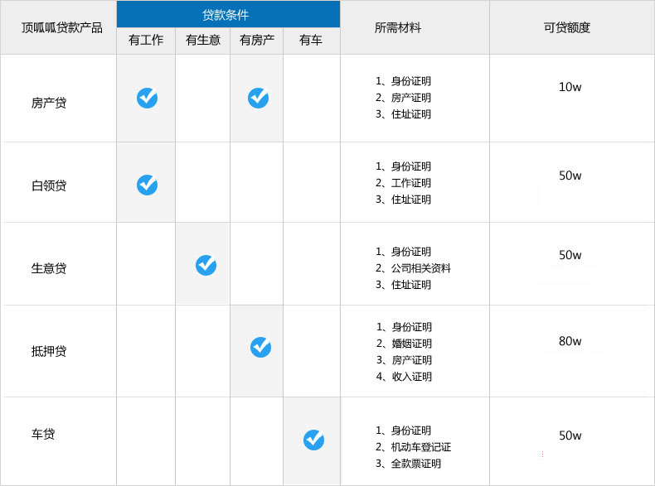Image resolution: width=655 pixels, height=486 pixels.
Task: Select the 有工作 column header
Action: (146, 40)
